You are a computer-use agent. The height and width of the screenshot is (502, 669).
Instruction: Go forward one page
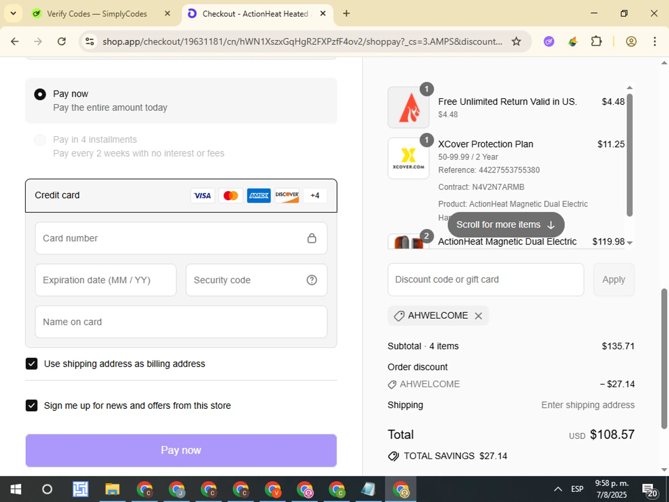coord(38,41)
